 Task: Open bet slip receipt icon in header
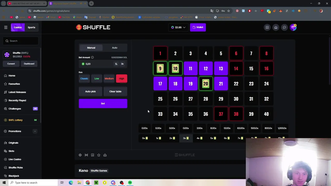point(267,27)
